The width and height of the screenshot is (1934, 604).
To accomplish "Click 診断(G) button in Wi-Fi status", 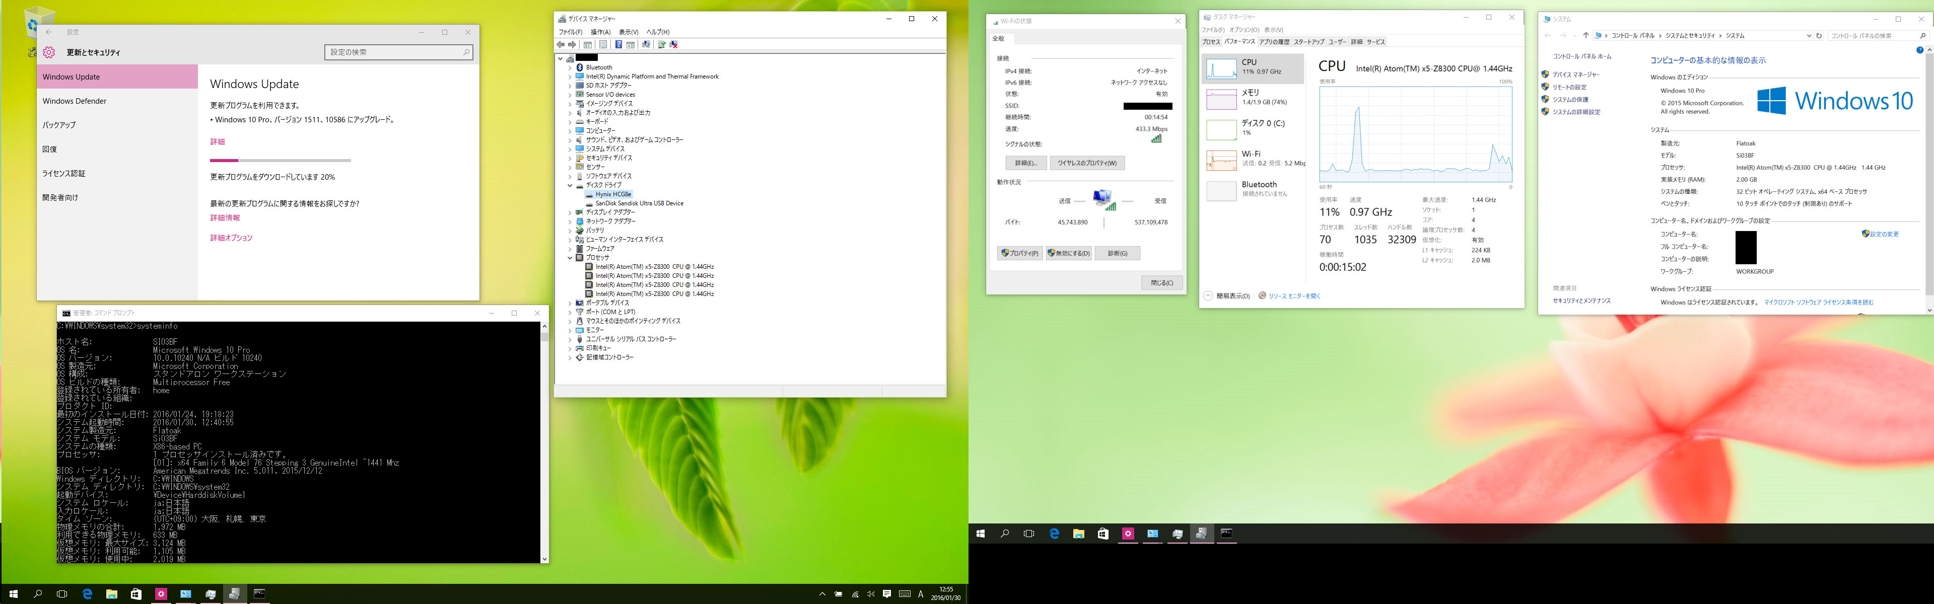I will pos(1117,254).
